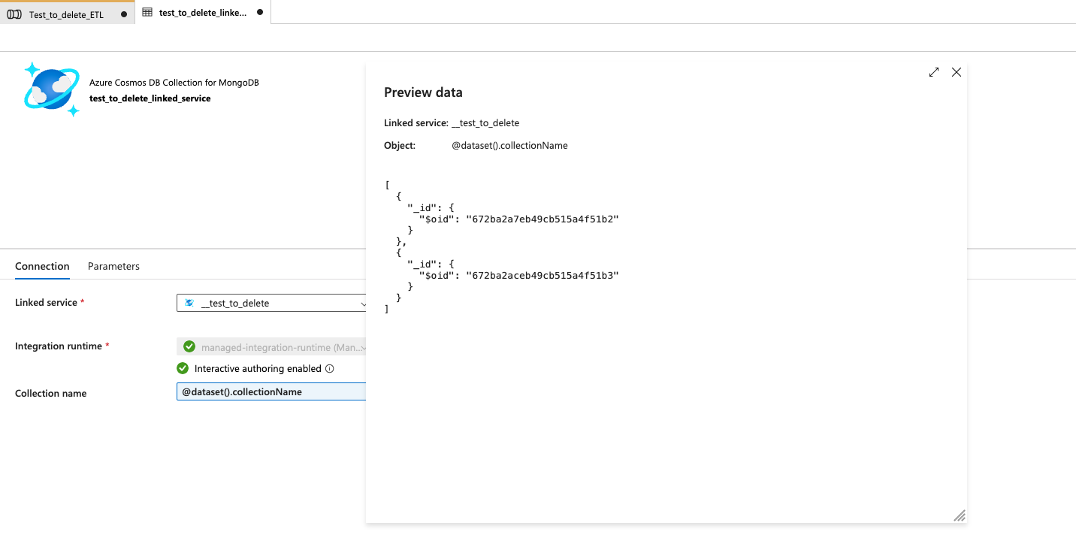Screen dimensions: 1076x550
Task: Click the info icon beside Interactive authoring enabled
Action: tap(330, 369)
